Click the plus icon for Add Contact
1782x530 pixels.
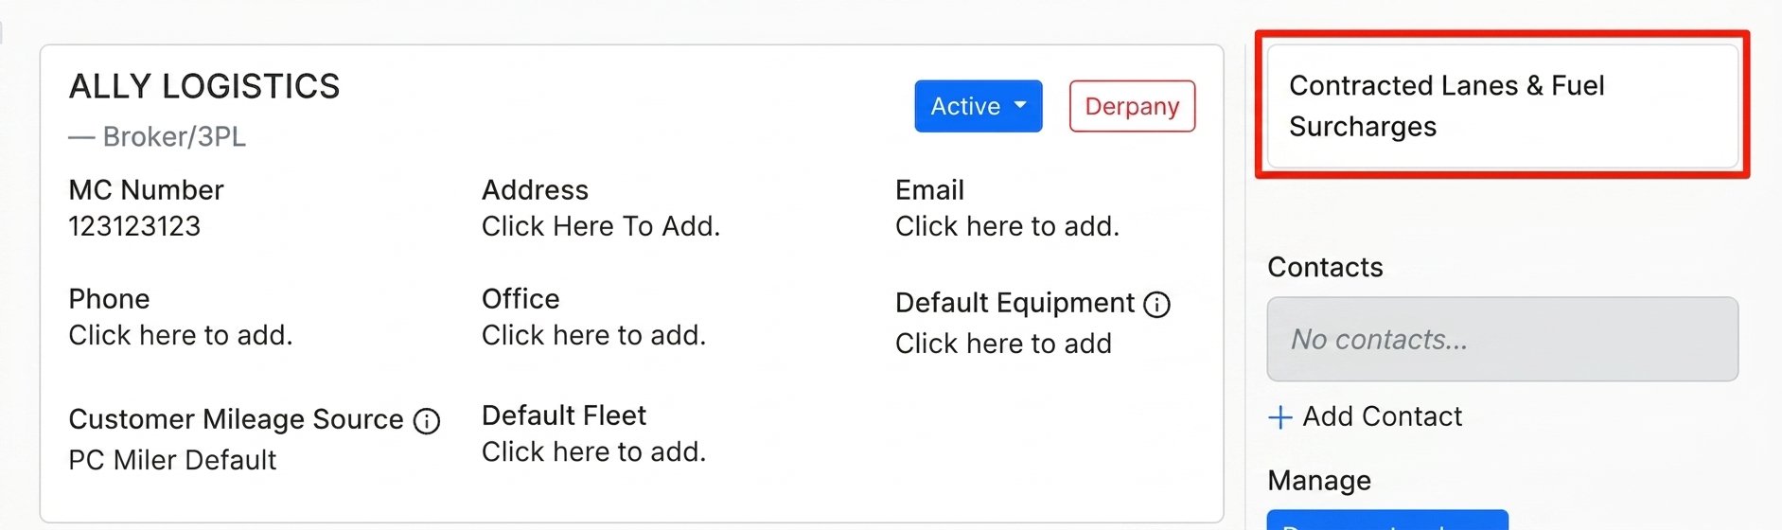pos(1279,417)
